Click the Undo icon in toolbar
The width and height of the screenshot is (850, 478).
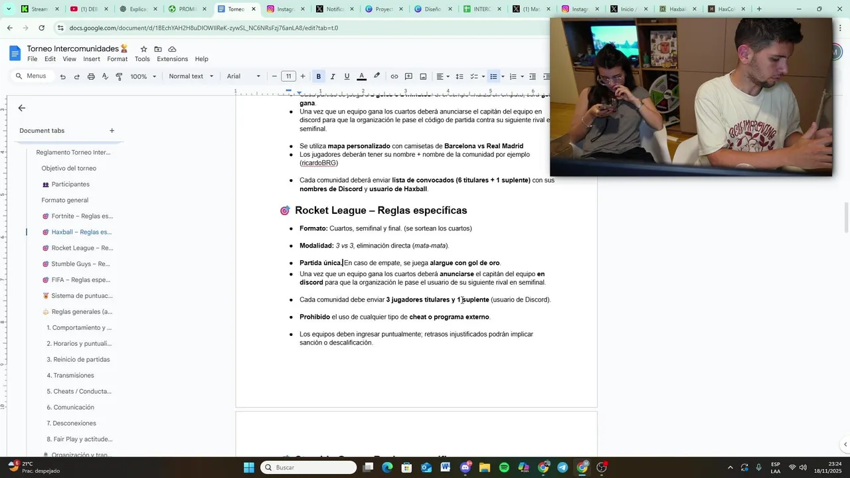(62, 77)
